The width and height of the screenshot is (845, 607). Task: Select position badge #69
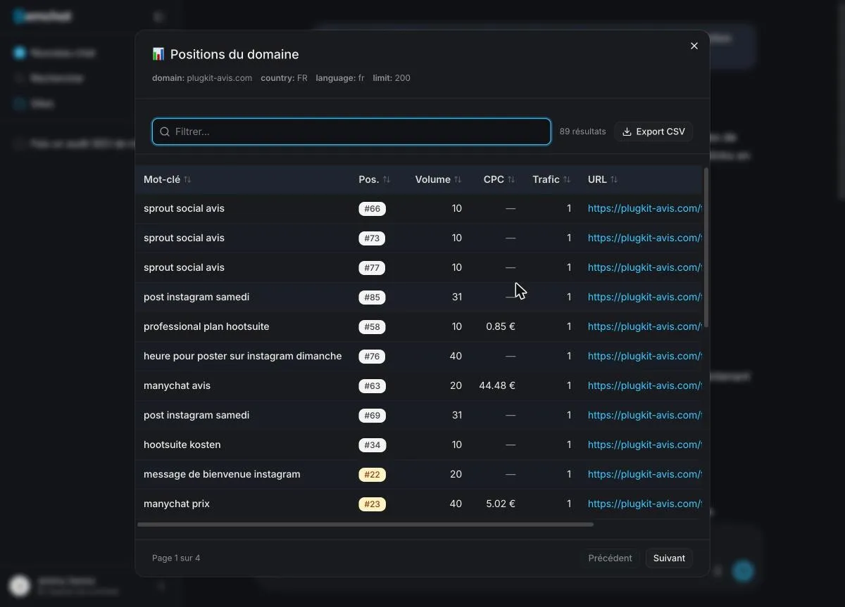[x=372, y=416]
